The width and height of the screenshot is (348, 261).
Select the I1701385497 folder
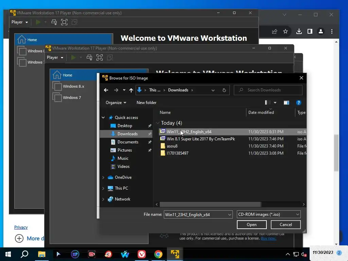point(232,153)
